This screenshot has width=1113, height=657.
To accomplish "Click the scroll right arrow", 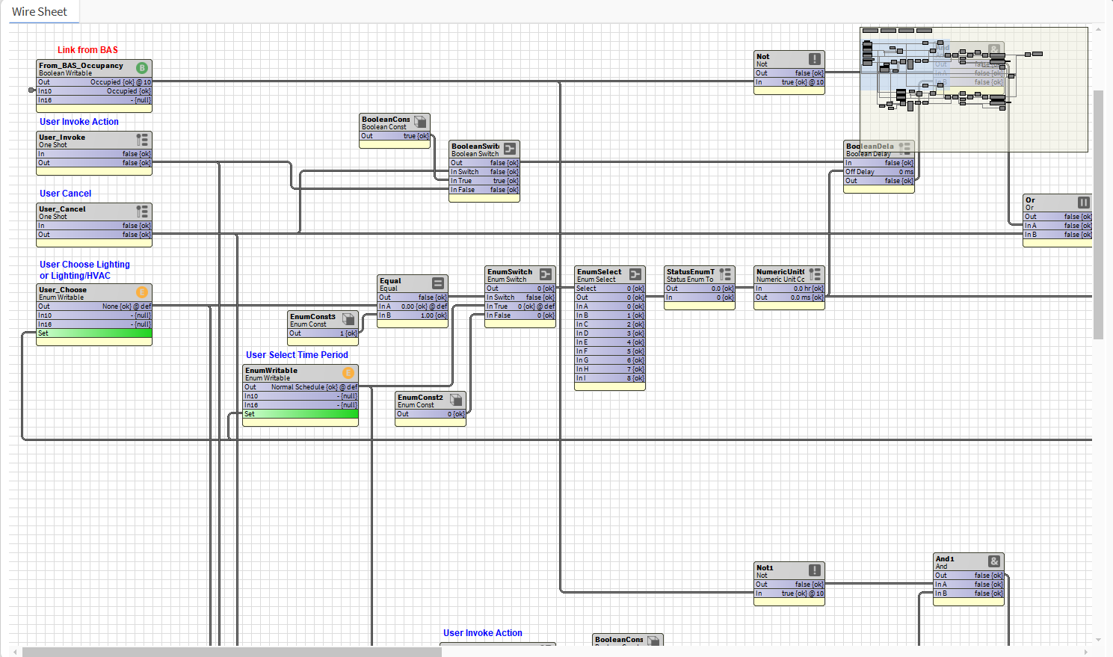I will pos(1086,652).
